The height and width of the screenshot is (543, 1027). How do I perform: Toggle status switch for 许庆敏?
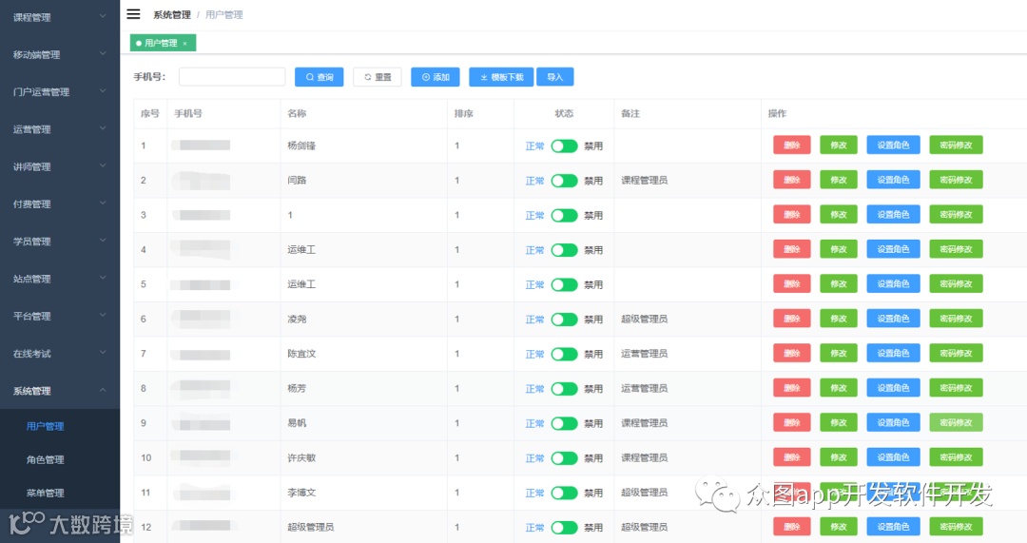(x=564, y=458)
